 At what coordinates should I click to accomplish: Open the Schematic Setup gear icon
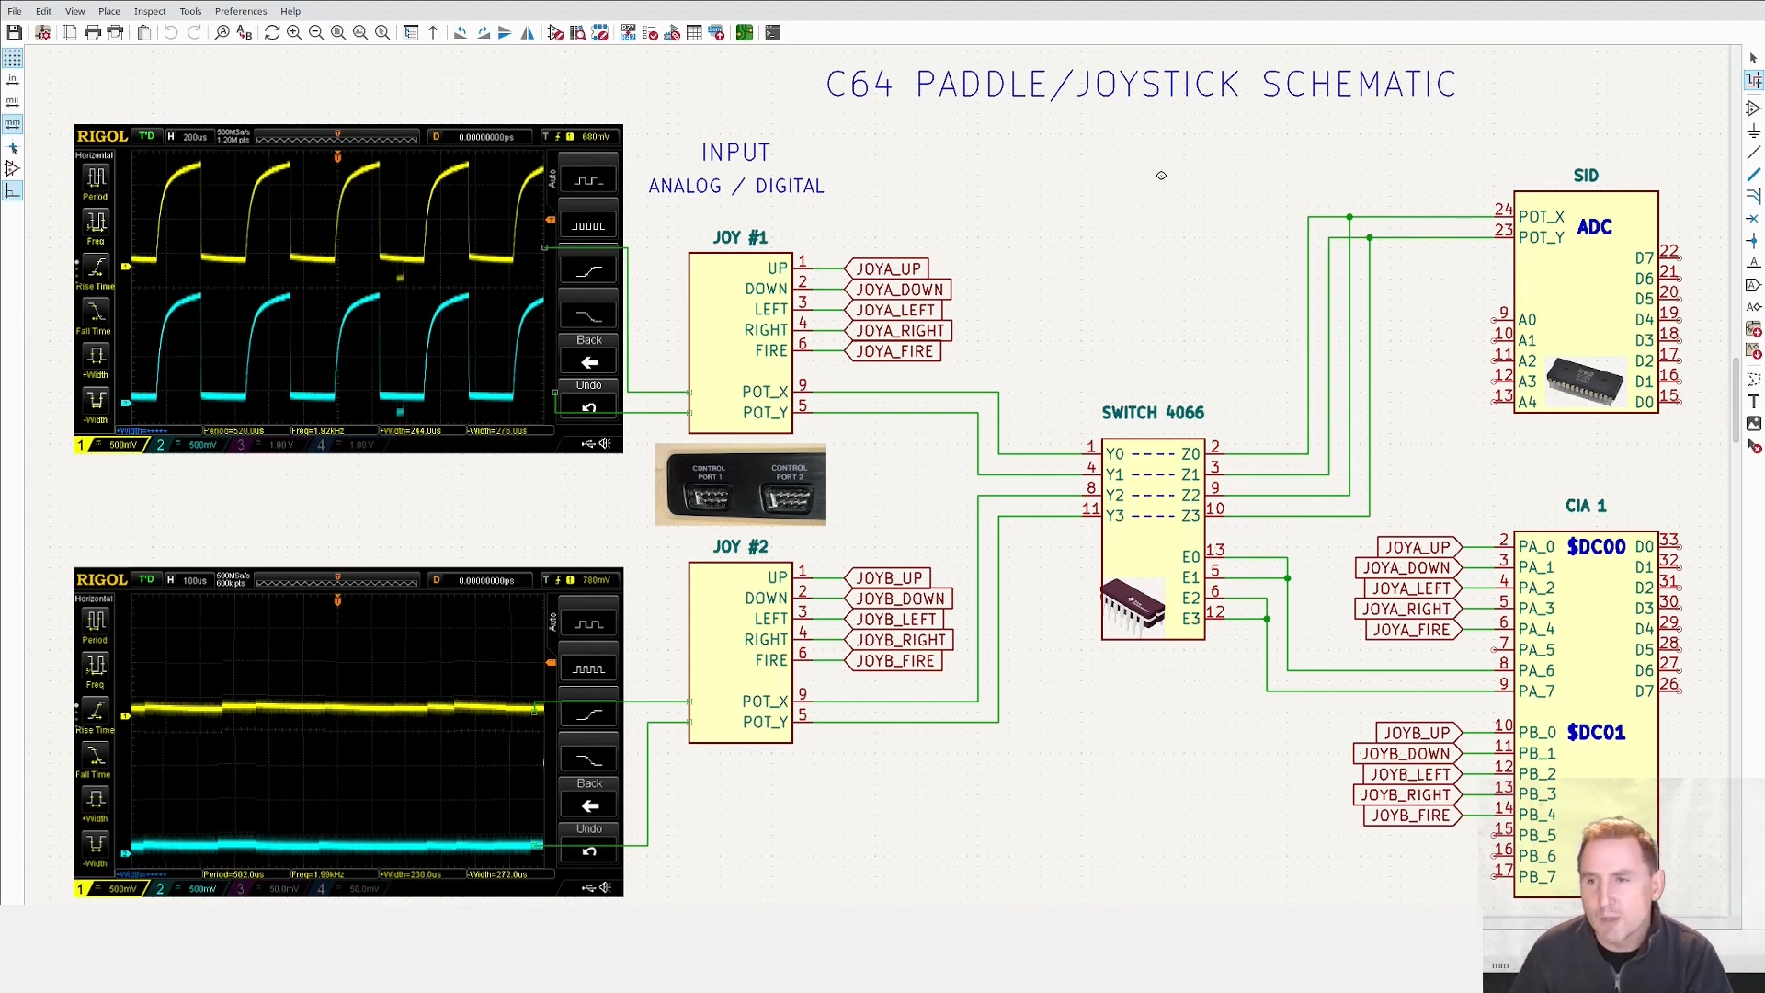pyautogui.click(x=42, y=33)
